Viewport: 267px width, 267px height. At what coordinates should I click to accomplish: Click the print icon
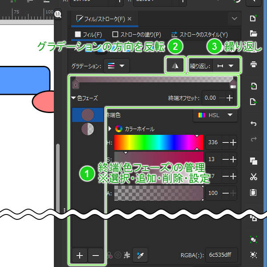[253, 65]
